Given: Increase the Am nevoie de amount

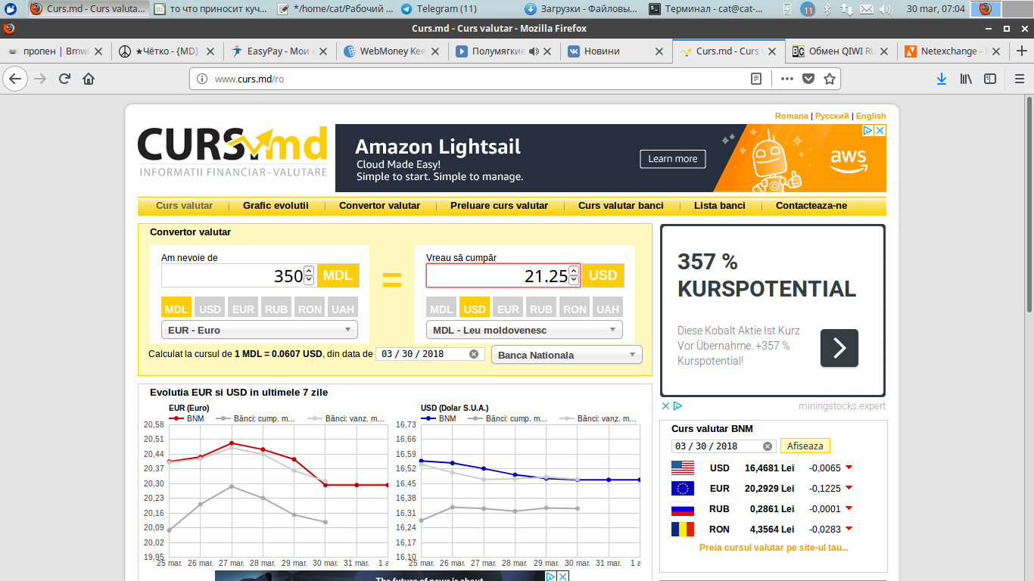Looking at the screenshot, I should pos(309,271).
